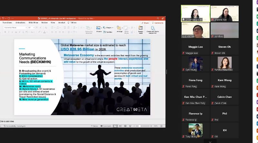The image size is (258, 143).
Task: Switch to Normal view icon
Action: [115, 126]
